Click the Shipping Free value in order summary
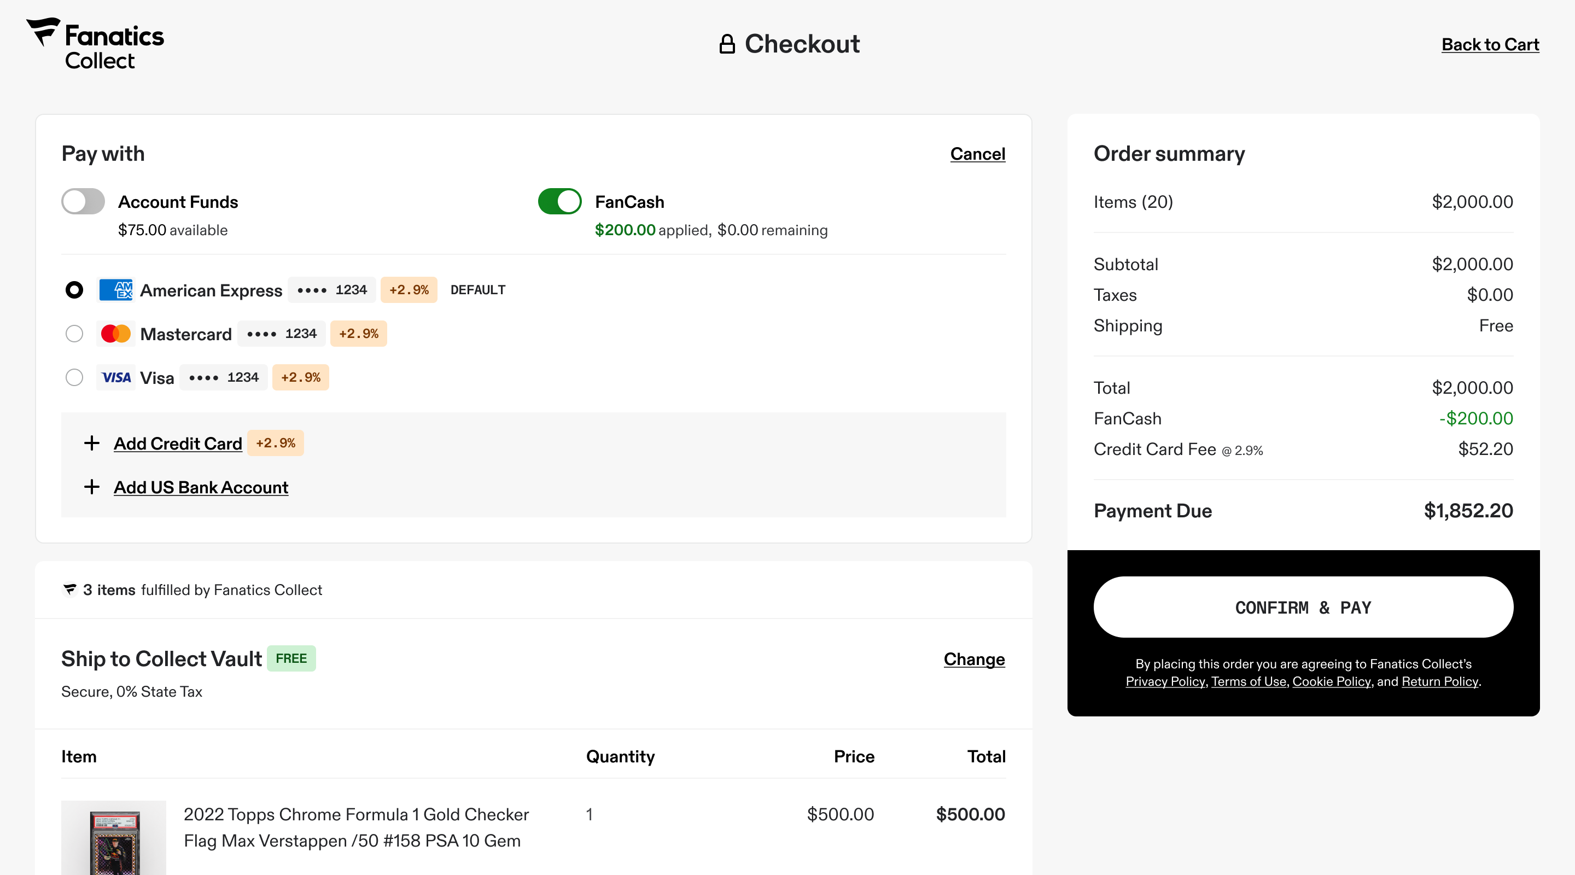 pos(1496,326)
